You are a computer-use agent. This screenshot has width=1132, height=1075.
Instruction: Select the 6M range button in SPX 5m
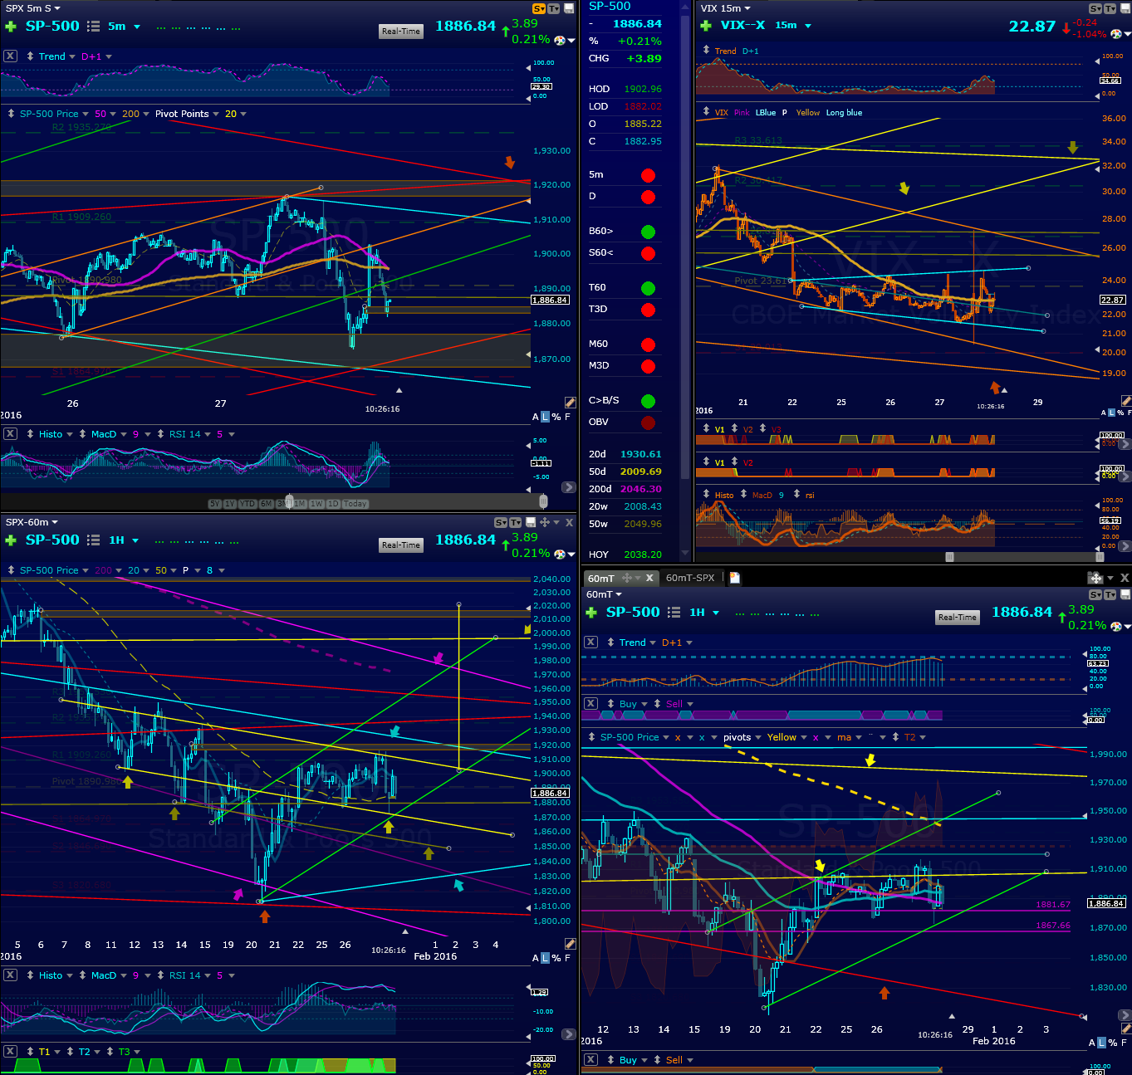(267, 504)
